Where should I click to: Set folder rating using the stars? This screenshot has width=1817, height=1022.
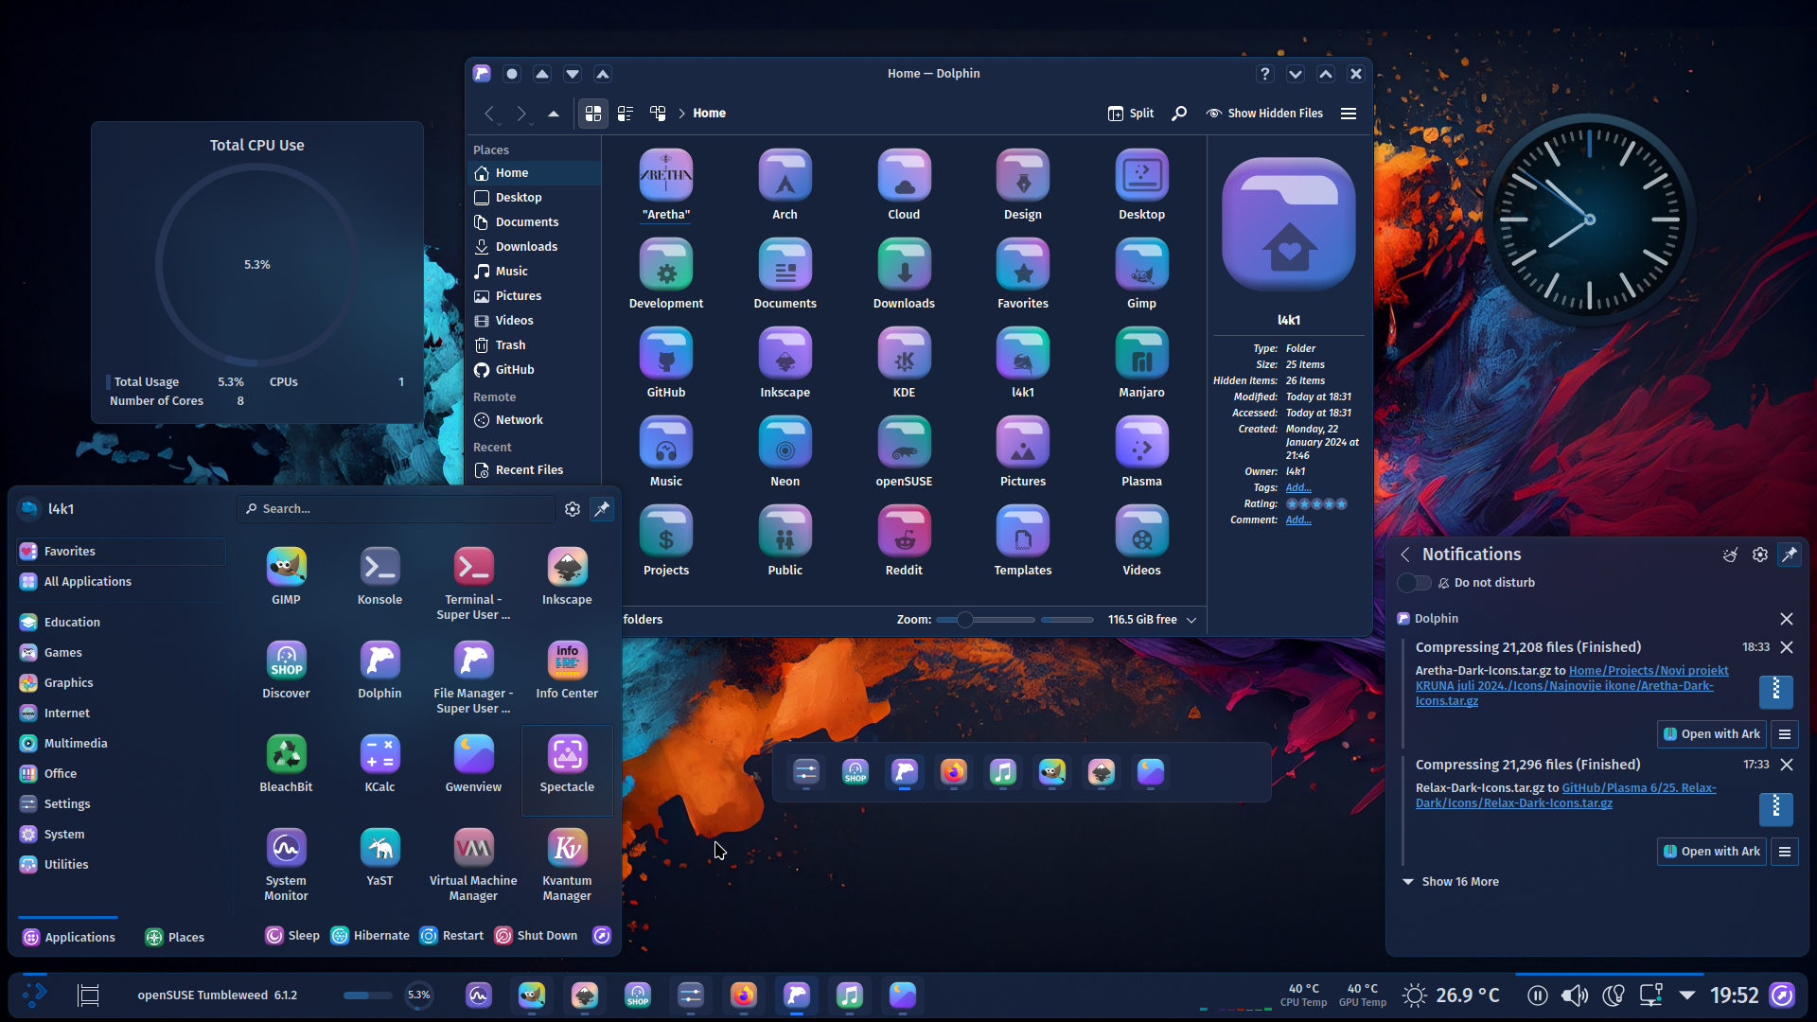click(1316, 504)
